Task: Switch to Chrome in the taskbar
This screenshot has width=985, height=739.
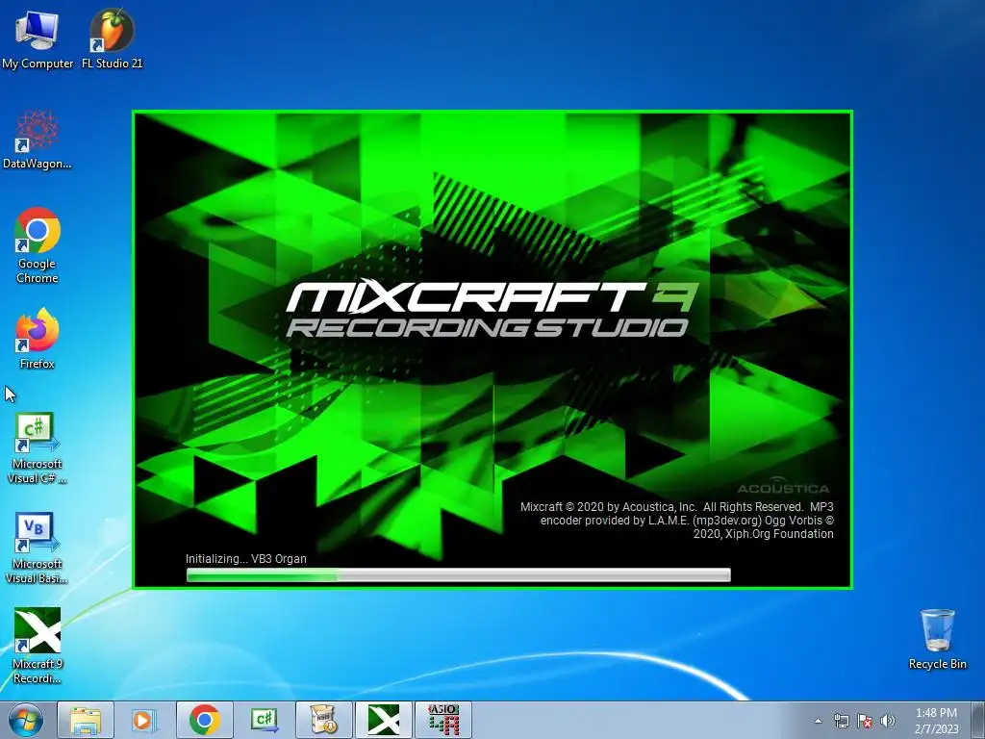Action: [204, 720]
